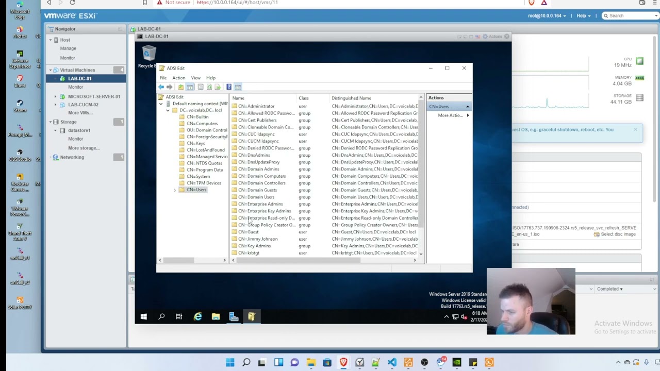Toggle the Show/Hide Action Pane toolbar icon
Screen dimensions: 660x371
238,87
